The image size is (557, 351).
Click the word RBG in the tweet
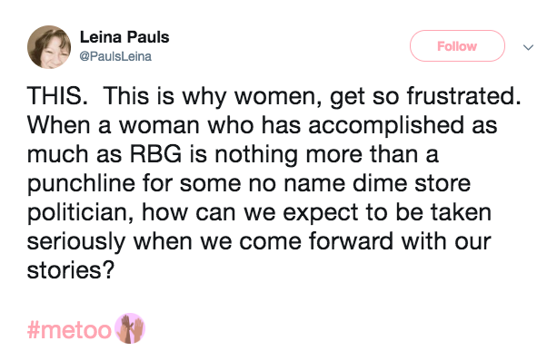click(x=156, y=154)
